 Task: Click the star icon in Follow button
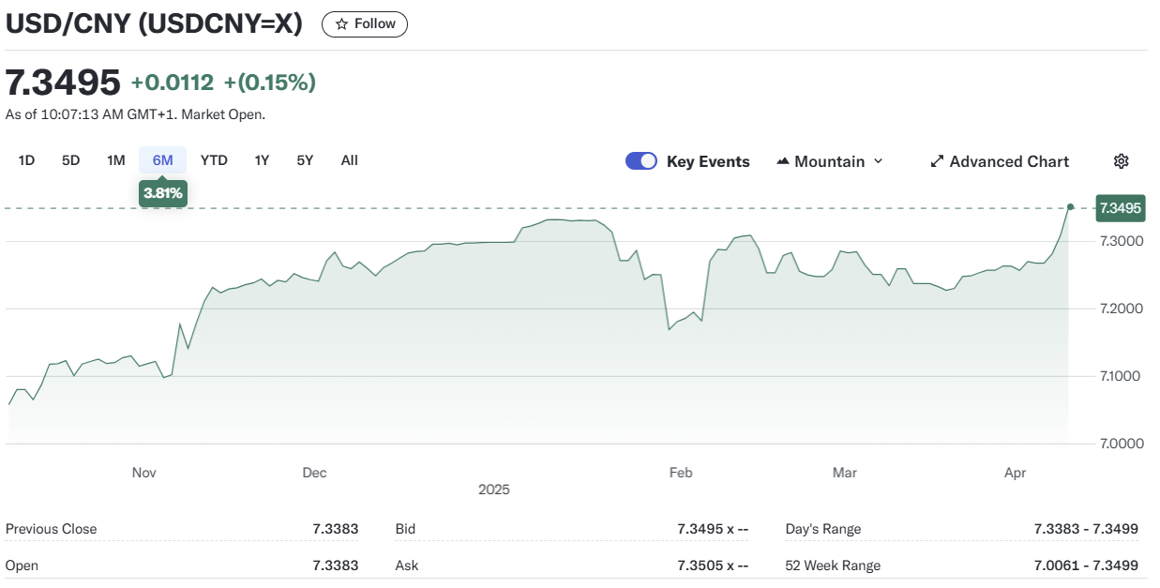click(341, 24)
